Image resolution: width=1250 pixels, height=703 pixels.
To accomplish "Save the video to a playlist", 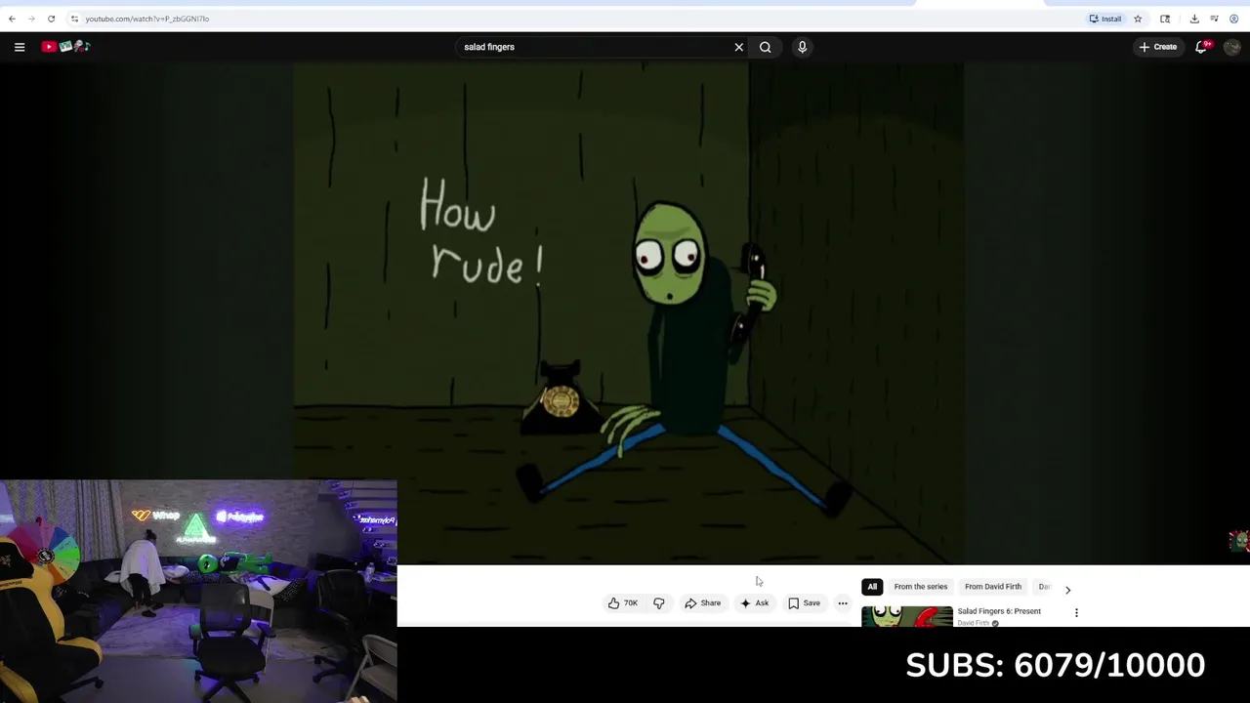I will (x=805, y=603).
